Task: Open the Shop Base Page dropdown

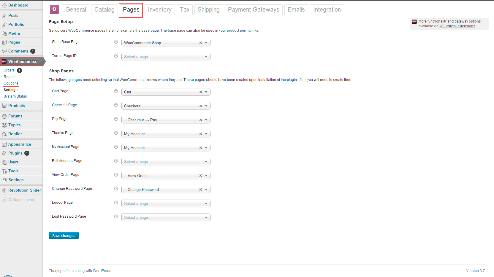Action: click(166, 43)
